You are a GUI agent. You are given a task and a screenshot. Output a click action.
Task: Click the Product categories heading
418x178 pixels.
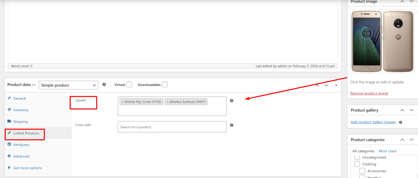[x=367, y=140]
